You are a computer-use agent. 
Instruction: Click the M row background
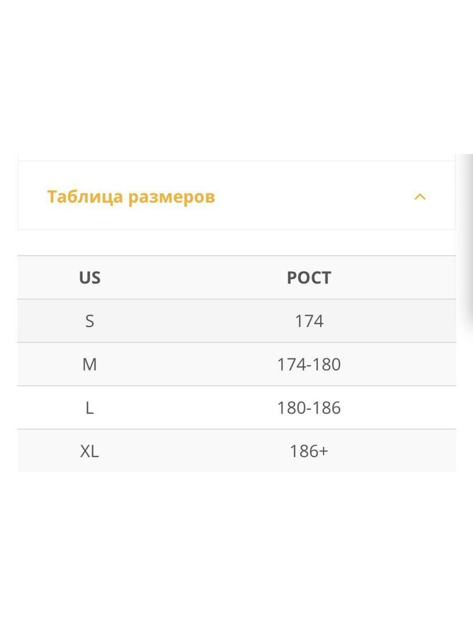(236, 364)
